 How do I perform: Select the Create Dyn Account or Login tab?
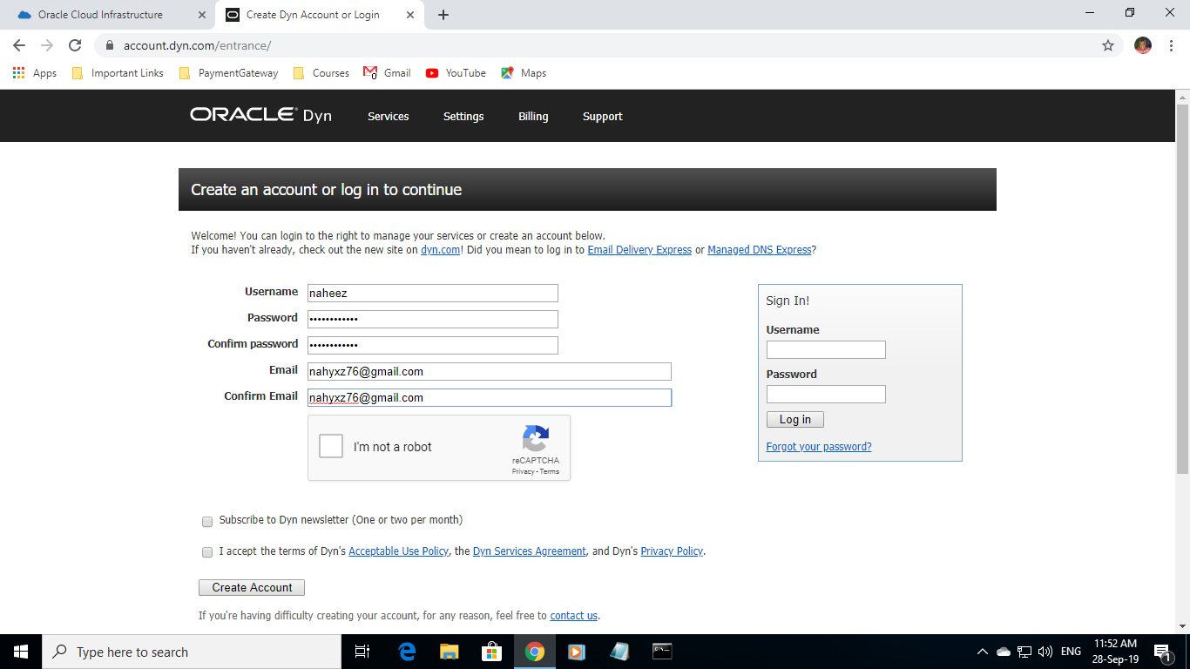click(x=319, y=15)
